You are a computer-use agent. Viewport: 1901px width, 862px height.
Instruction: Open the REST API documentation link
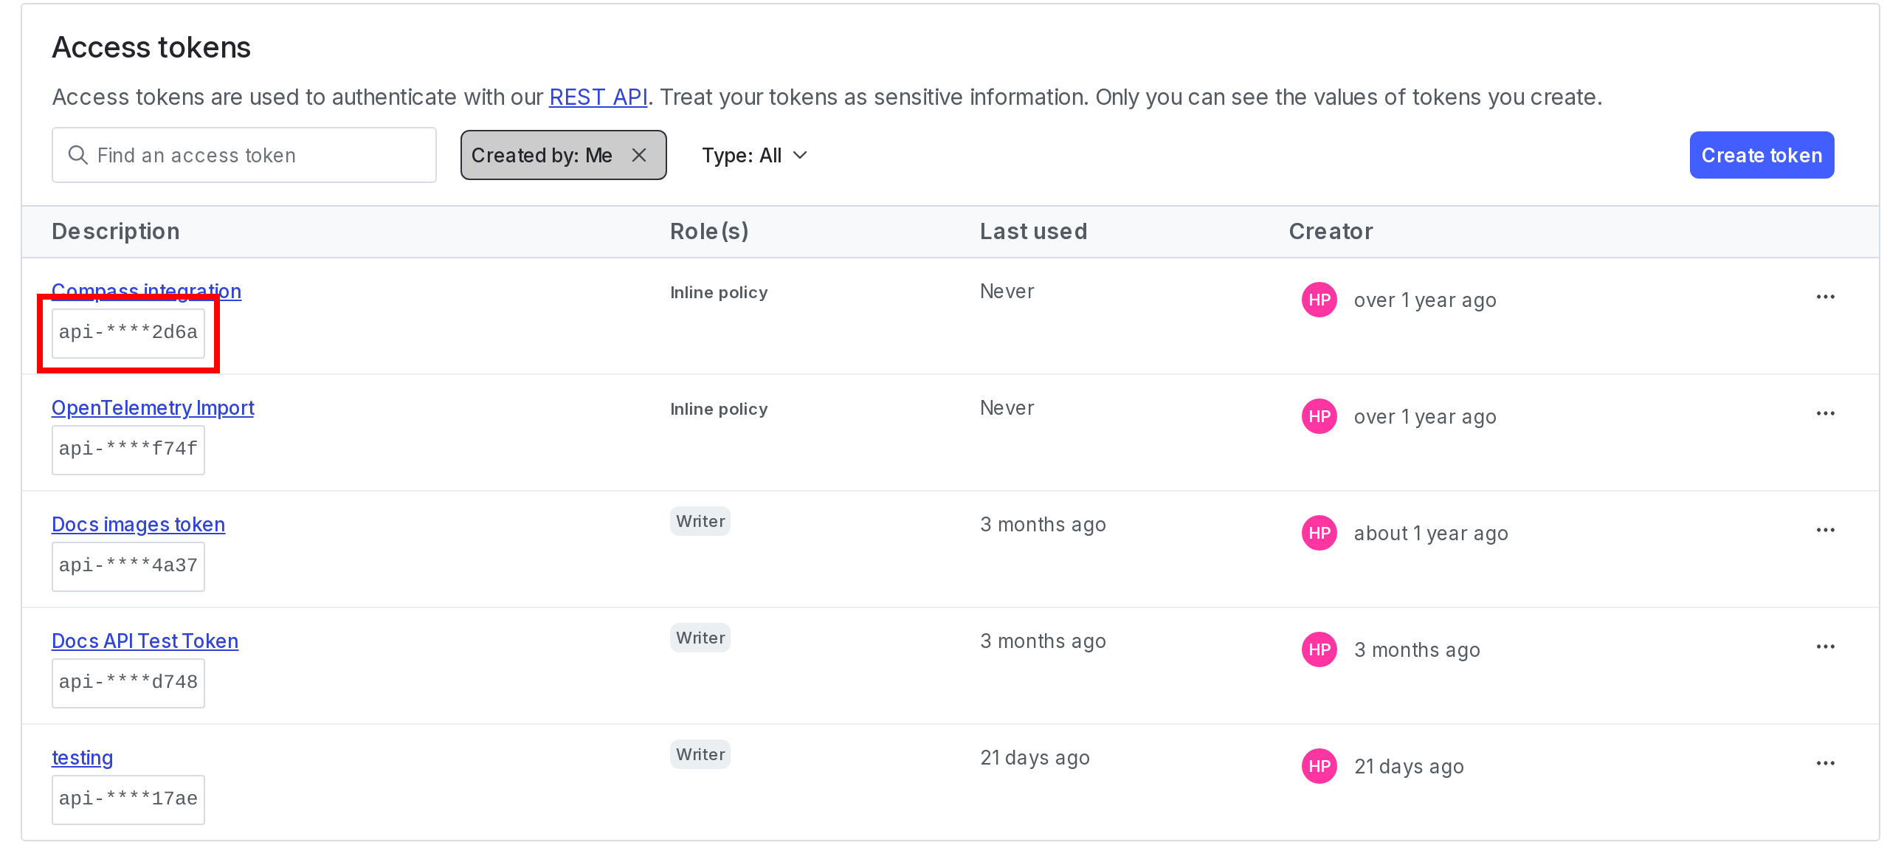click(598, 96)
